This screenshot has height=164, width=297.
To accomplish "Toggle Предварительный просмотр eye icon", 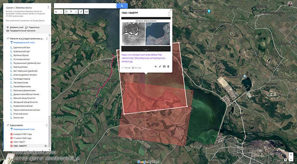I will (x=8, y=30).
